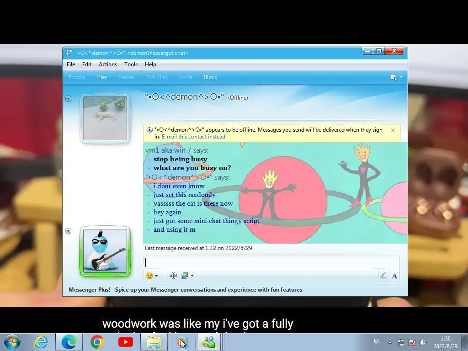Click in the message input field
Image resolution: width=468 pixels, height=351 pixels.
(x=271, y=263)
